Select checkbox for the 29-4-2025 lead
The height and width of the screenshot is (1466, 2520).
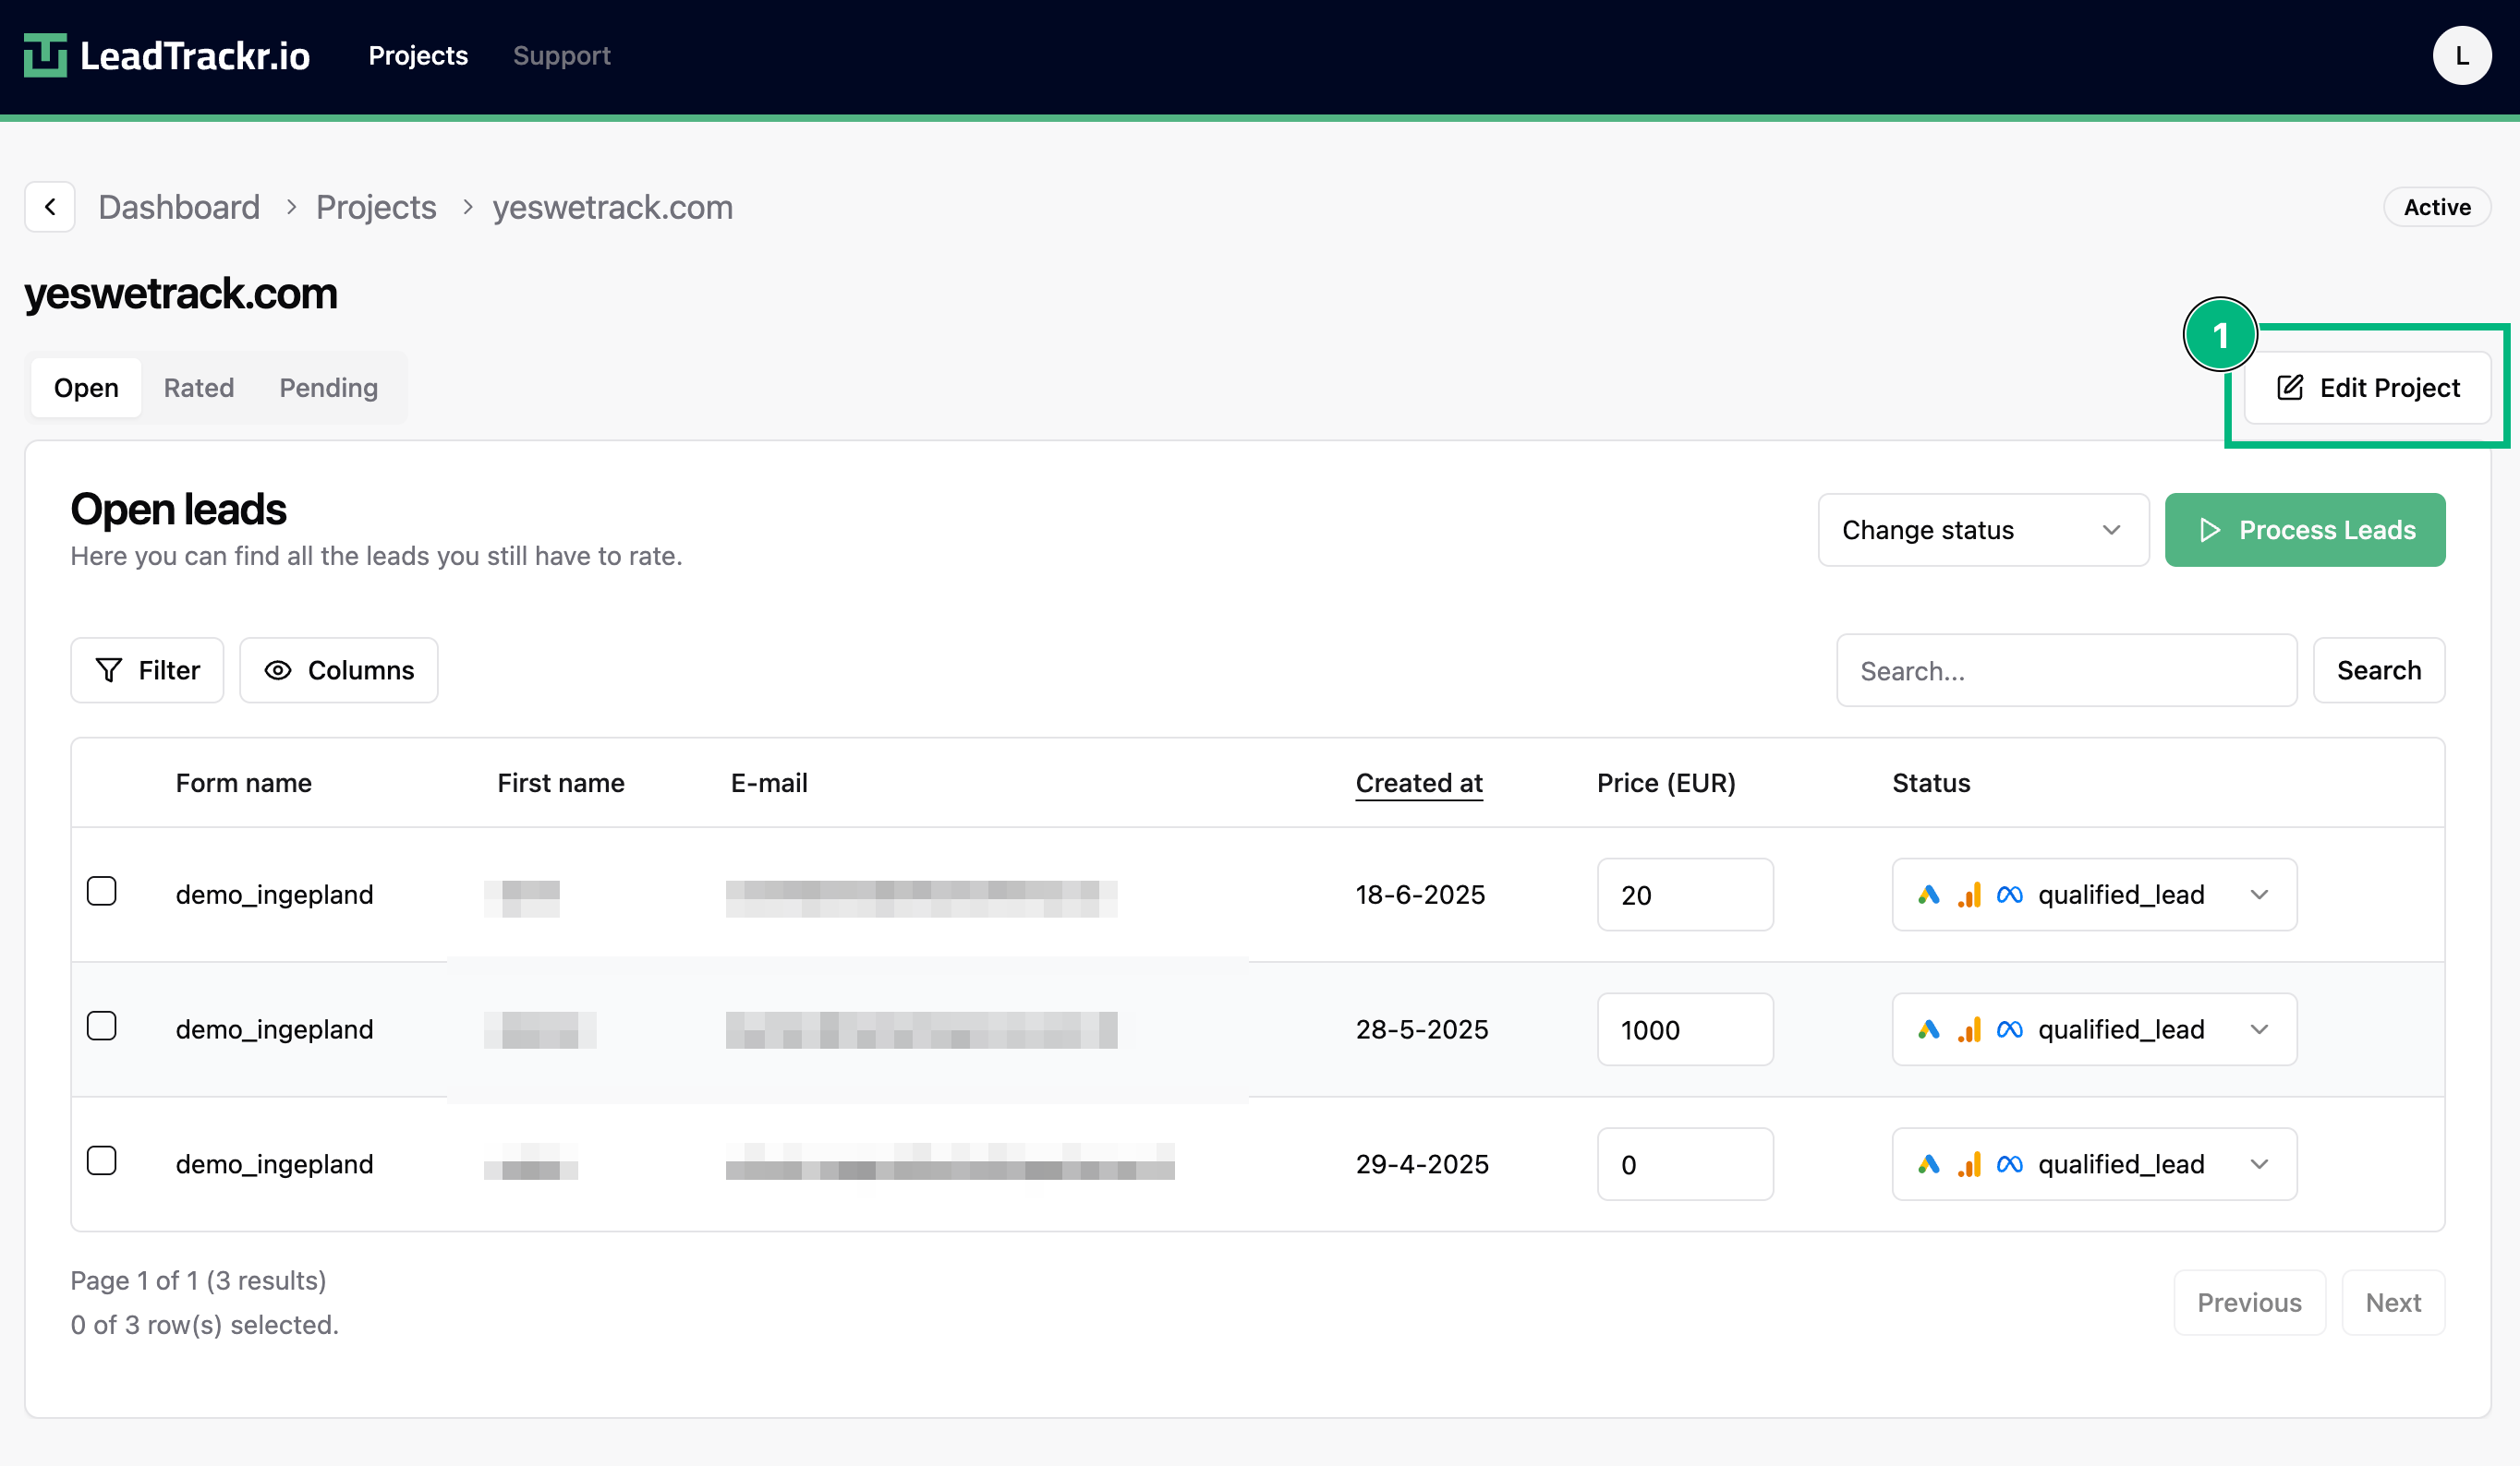pyautogui.click(x=102, y=1161)
